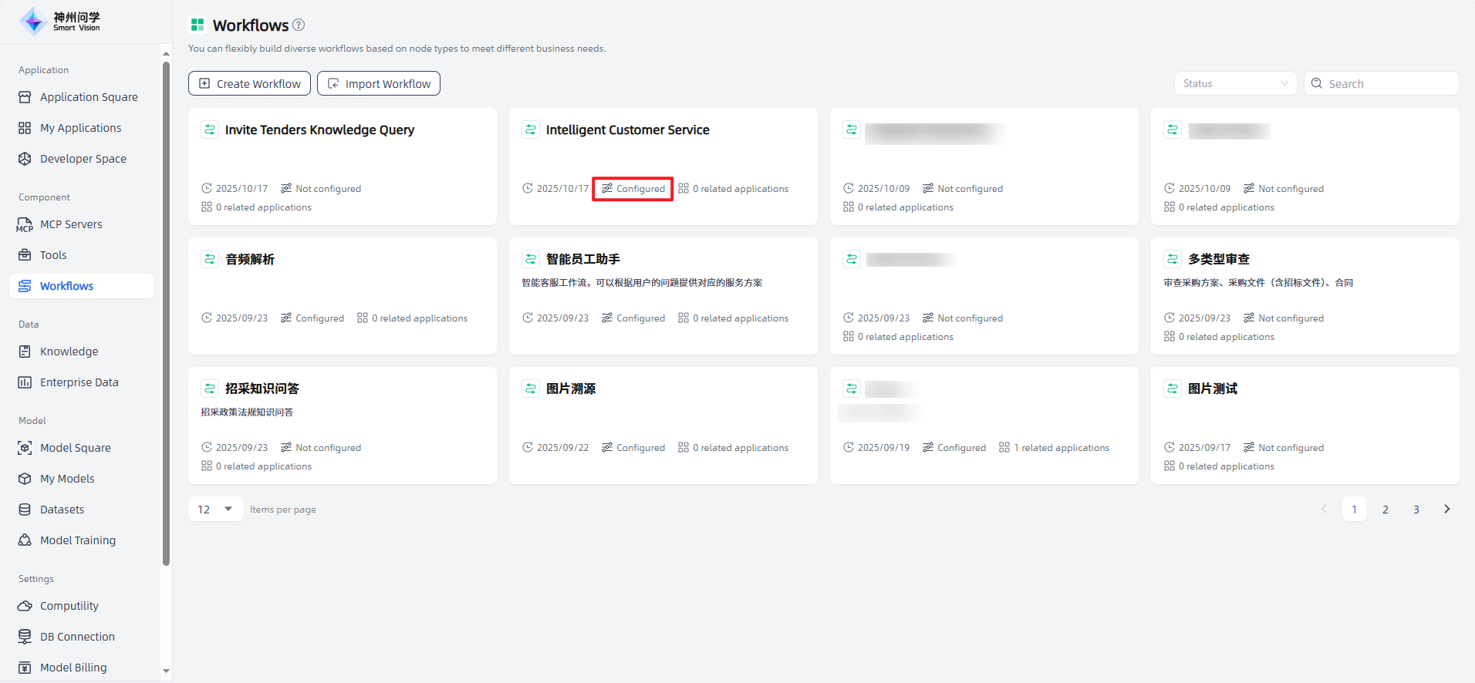
Task: Jump to page 3 of workflows
Action: pos(1416,509)
